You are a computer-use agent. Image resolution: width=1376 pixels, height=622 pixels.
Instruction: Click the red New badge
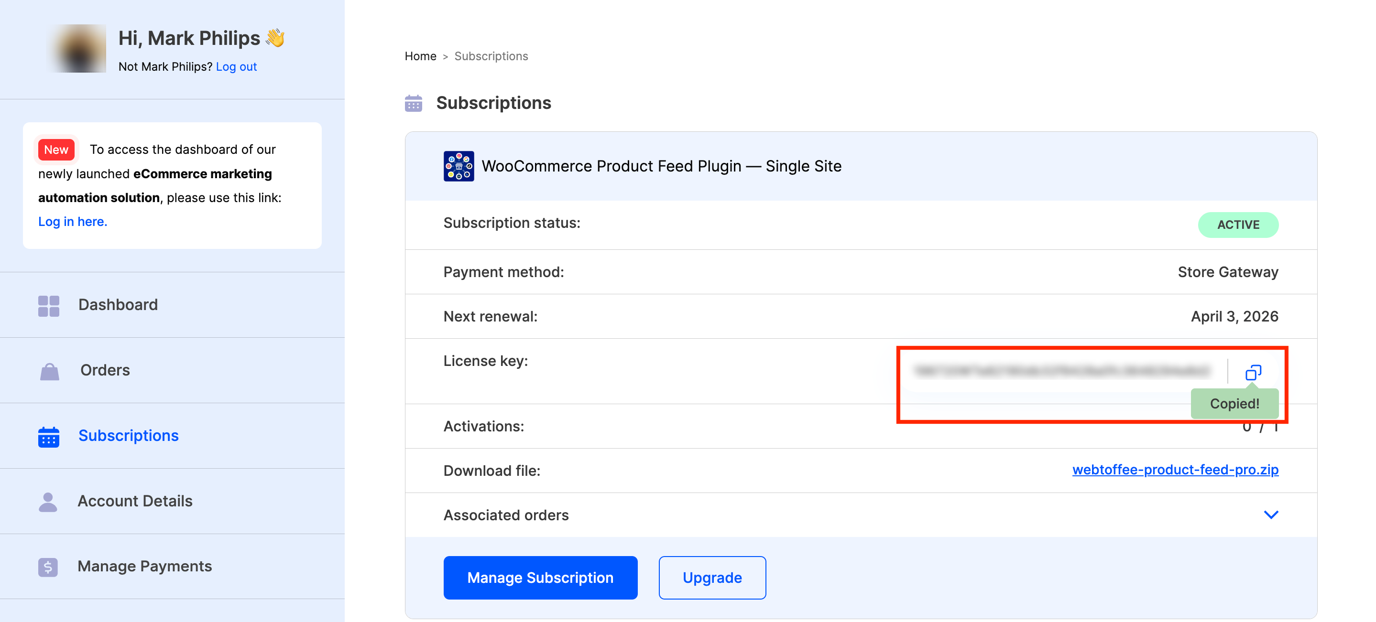click(x=56, y=150)
